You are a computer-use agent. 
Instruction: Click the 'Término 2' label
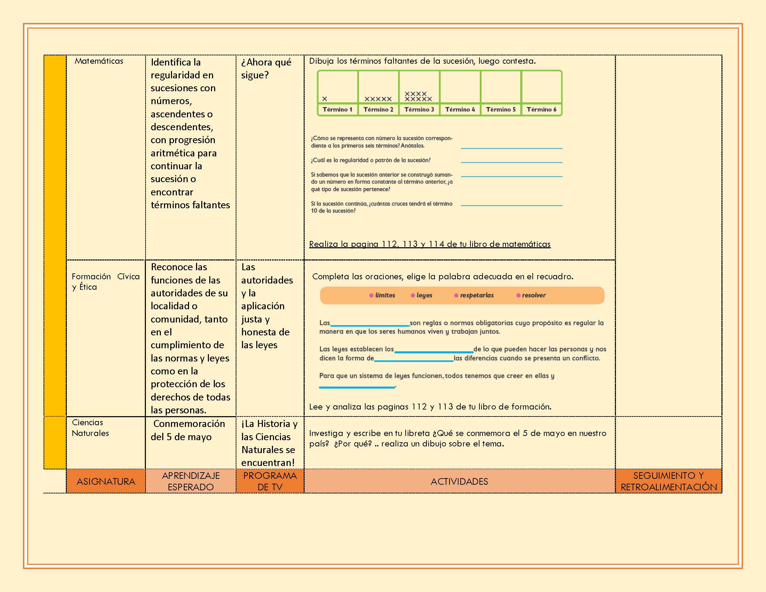[x=378, y=109]
